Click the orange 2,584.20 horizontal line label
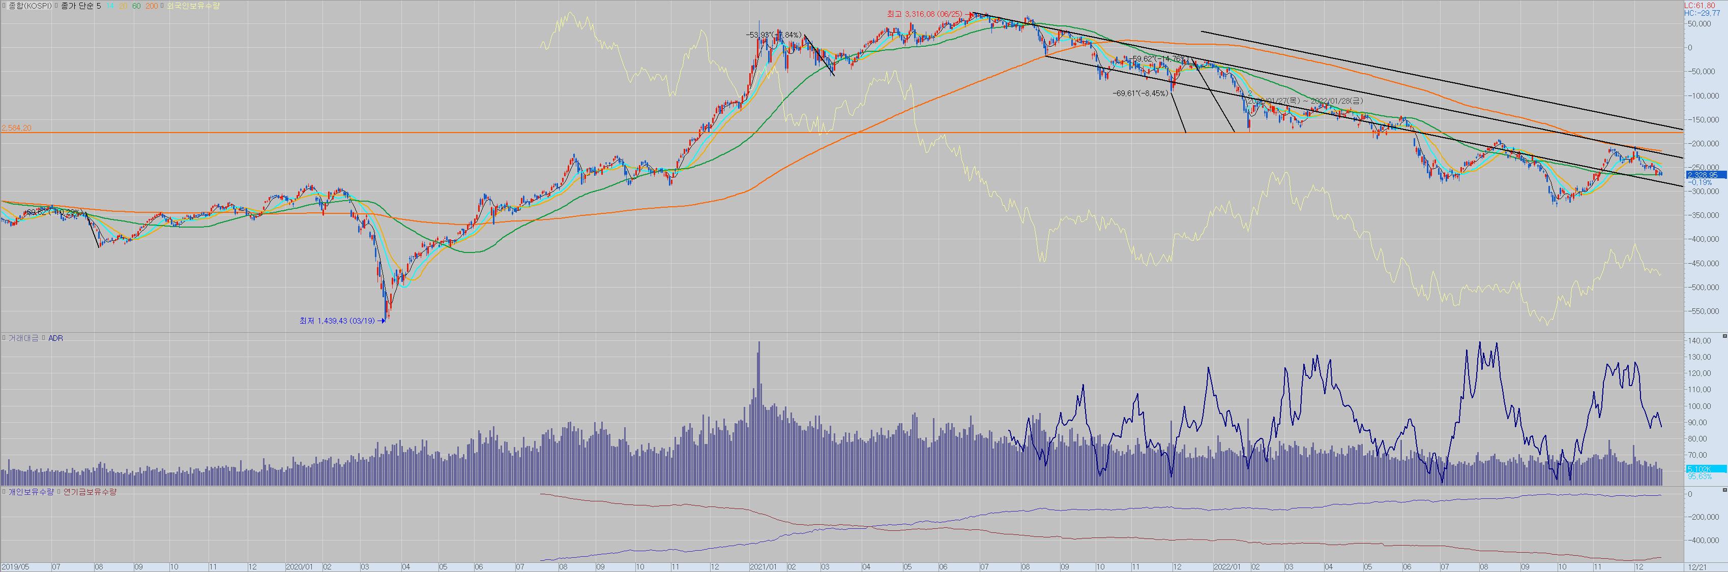 [17, 128]
